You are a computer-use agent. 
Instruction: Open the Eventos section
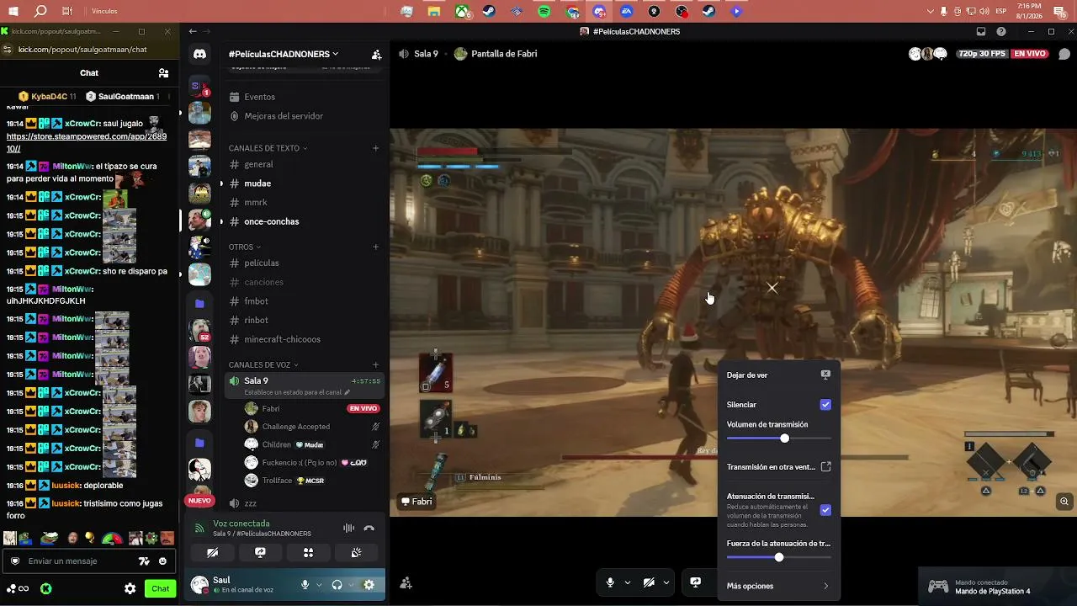pyautogui.click(x=303, y=97)
